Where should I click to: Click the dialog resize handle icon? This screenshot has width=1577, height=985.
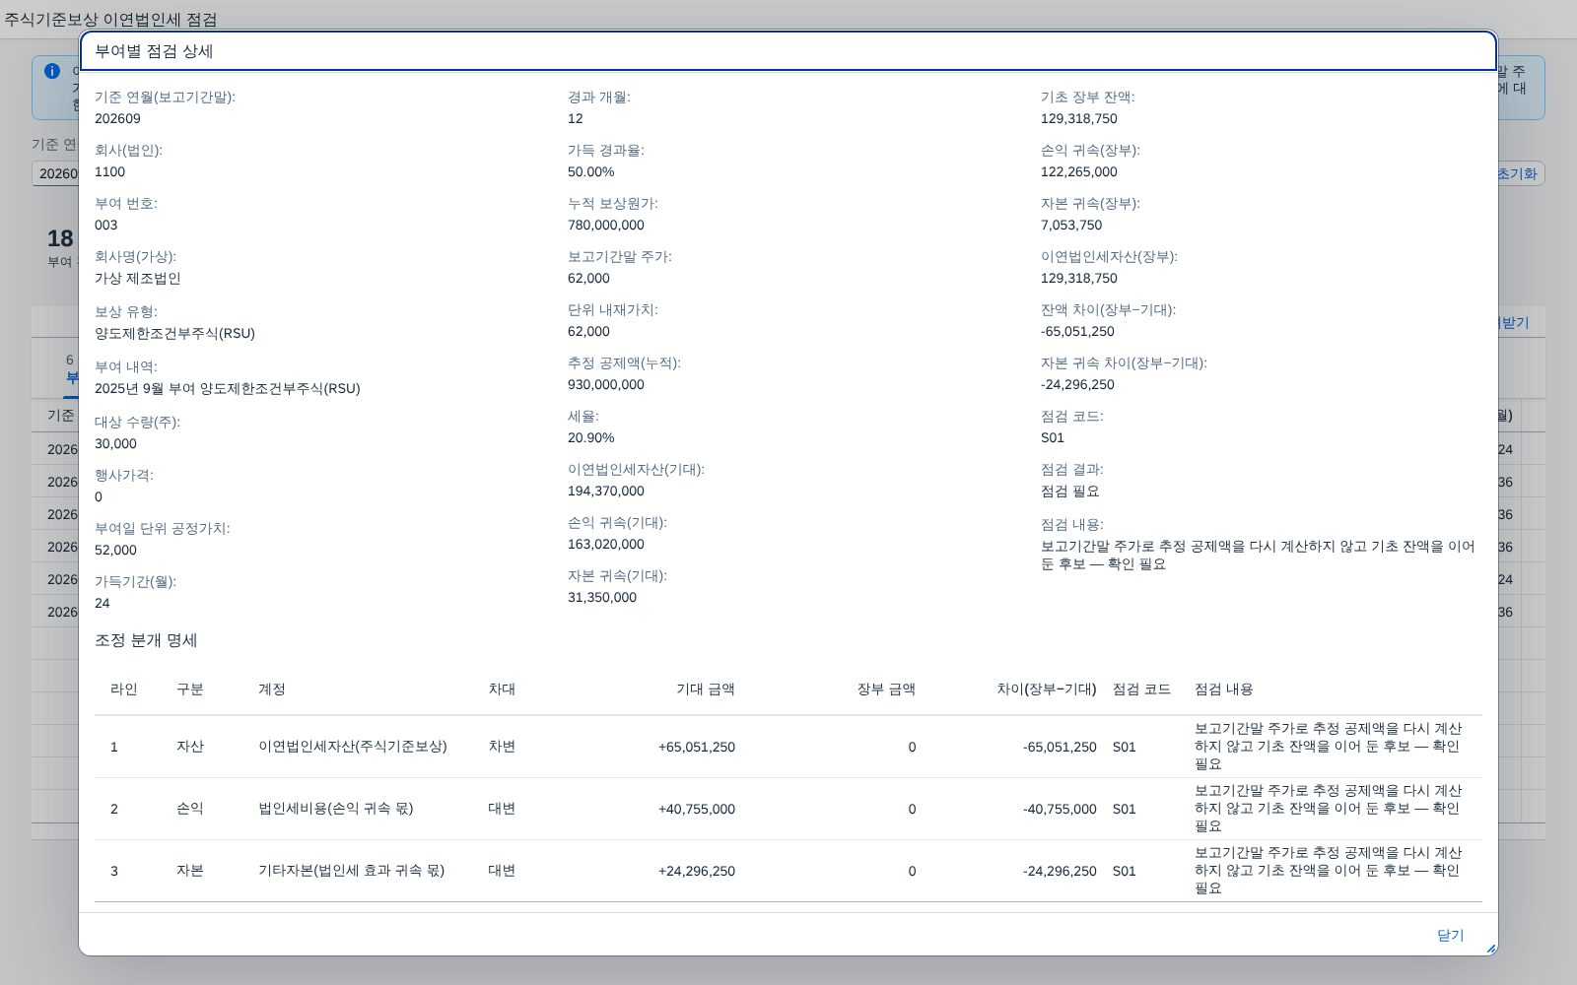pos(1490,949)
